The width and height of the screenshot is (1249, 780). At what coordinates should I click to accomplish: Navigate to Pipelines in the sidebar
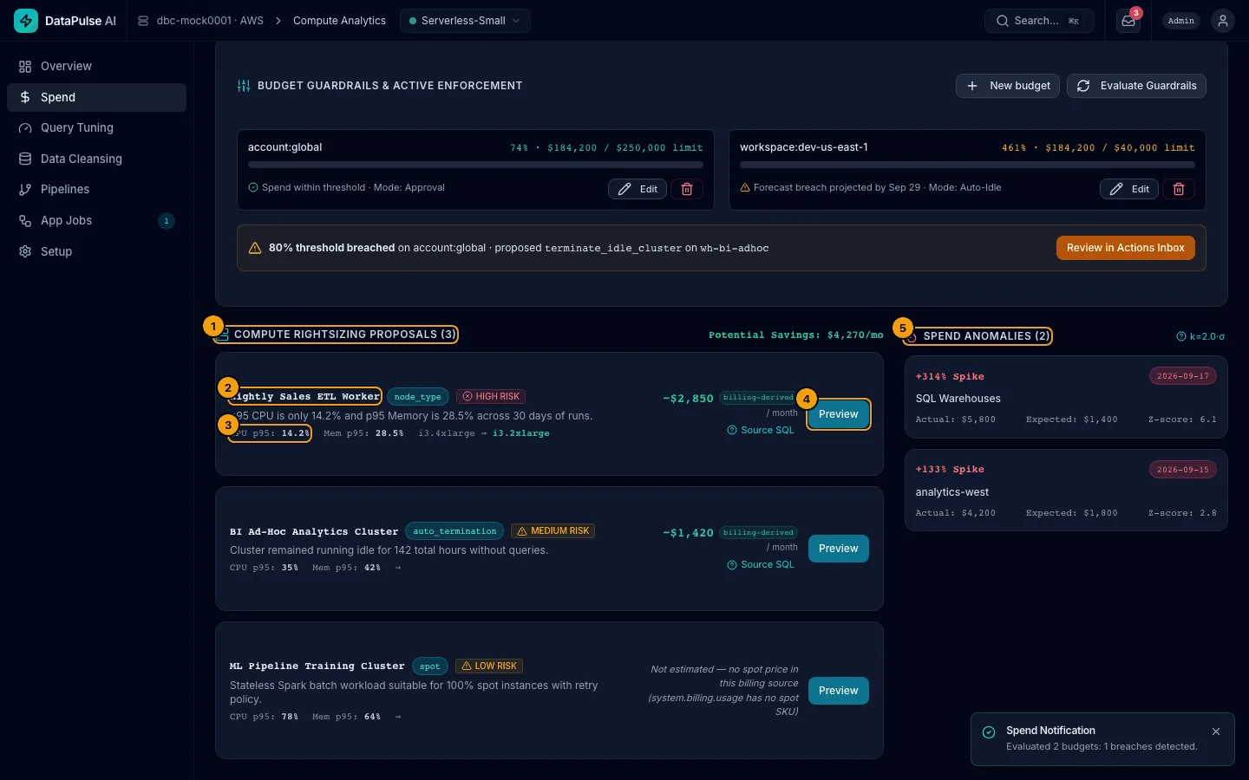pos(96,190)
